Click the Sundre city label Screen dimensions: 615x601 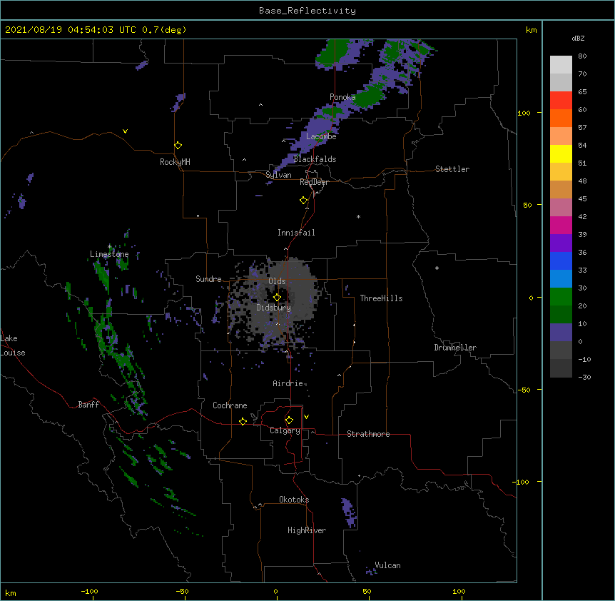pyautogui.click(x=208, y=279)
